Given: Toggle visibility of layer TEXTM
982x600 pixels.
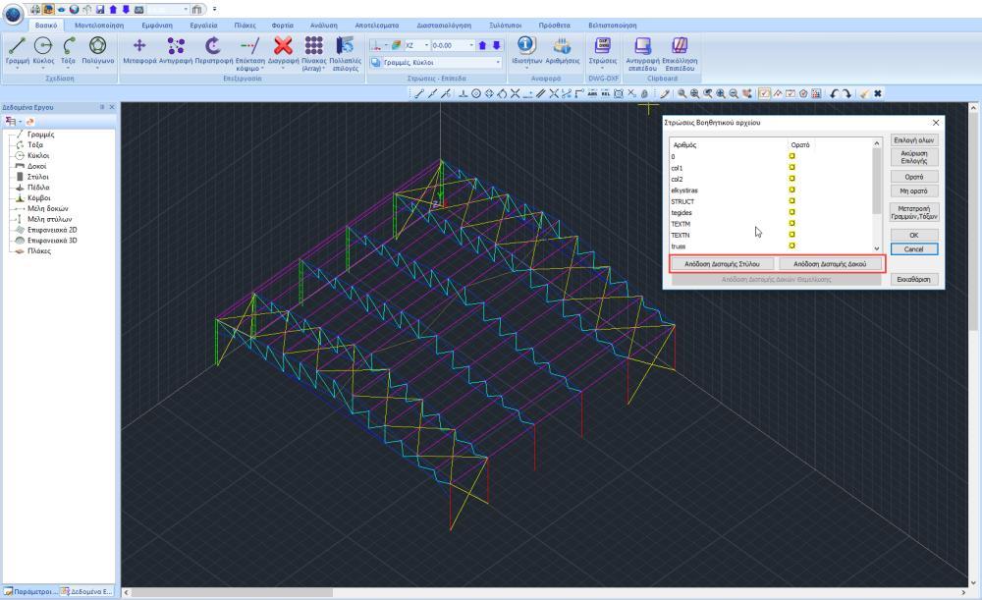Looking at the screenshot, I should coord(791,224).
